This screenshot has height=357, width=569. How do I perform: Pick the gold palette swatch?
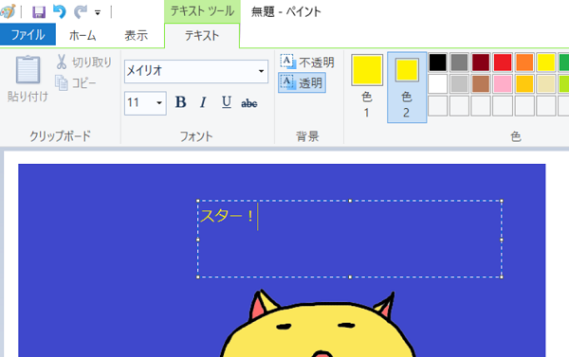pyautogui.click(x=524, y=83)
